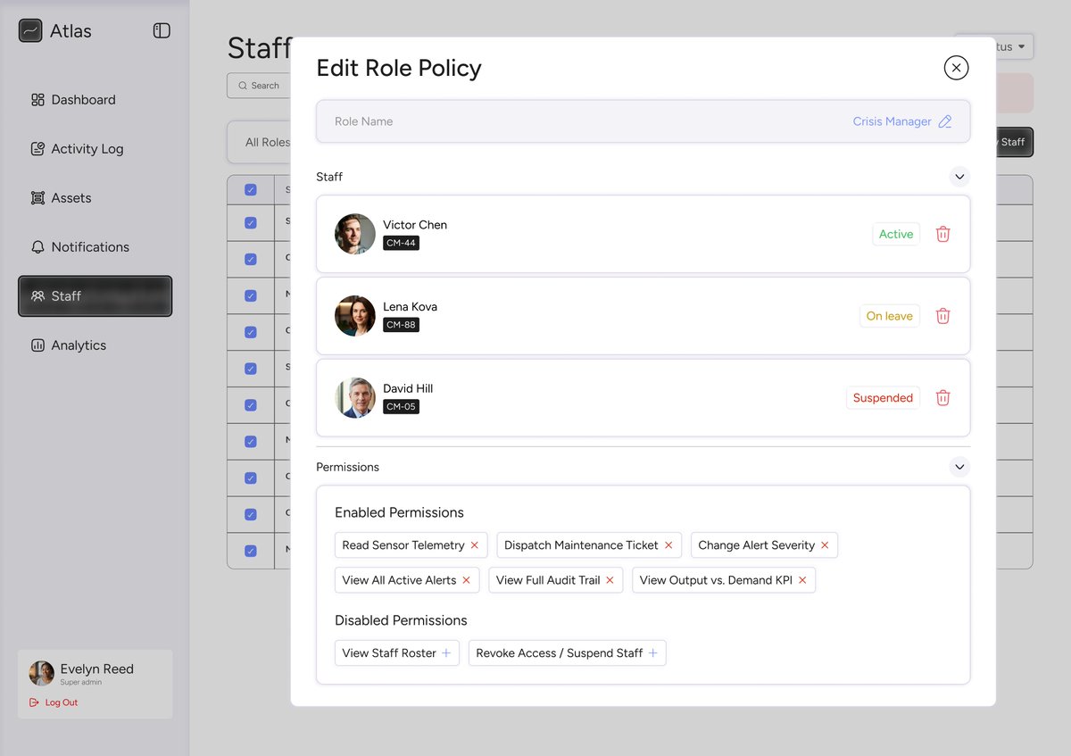Delete Victor Chen using the trash icon

(x=942, y=233)
